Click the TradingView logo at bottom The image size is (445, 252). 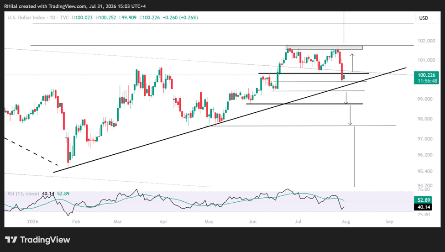(x=37, y=240)
